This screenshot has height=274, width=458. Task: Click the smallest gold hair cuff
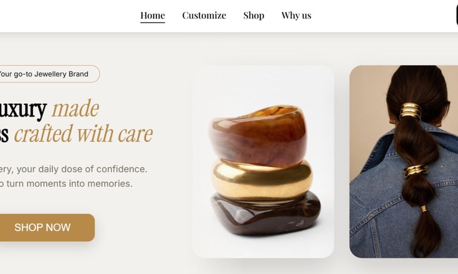coord(423,209)
